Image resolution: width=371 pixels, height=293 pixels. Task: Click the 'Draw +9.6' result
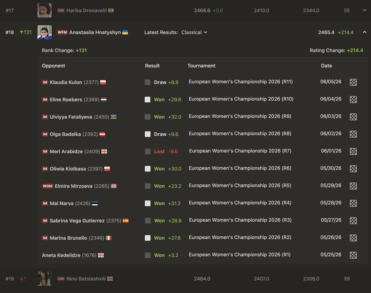tap(166, 134)
